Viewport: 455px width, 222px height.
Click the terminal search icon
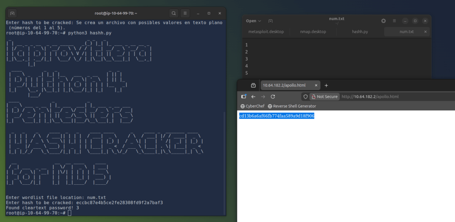pos(174,13)
